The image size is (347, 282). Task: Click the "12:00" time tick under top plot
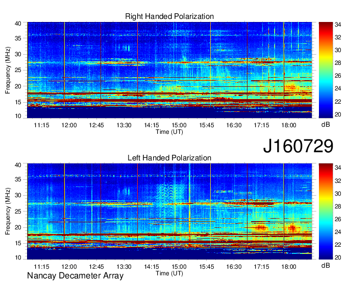point(69,125)
